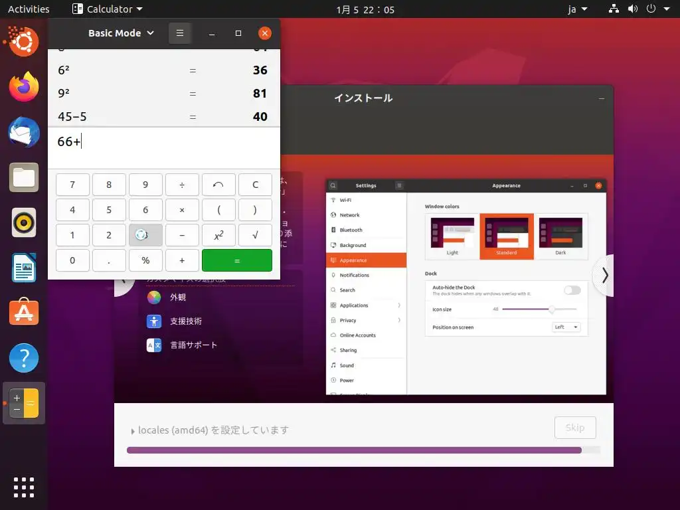Click the square root key
Viewport: 680px width, 510px height.
pyautogui.click(x=255, y=235)
